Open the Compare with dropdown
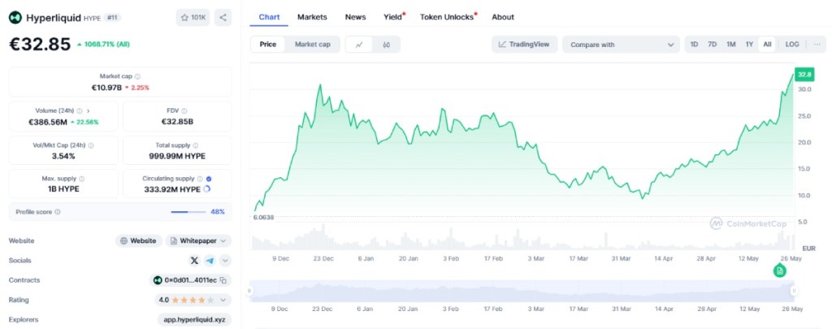The width and height of the screenshot is (832, 329). click(620, 45)
